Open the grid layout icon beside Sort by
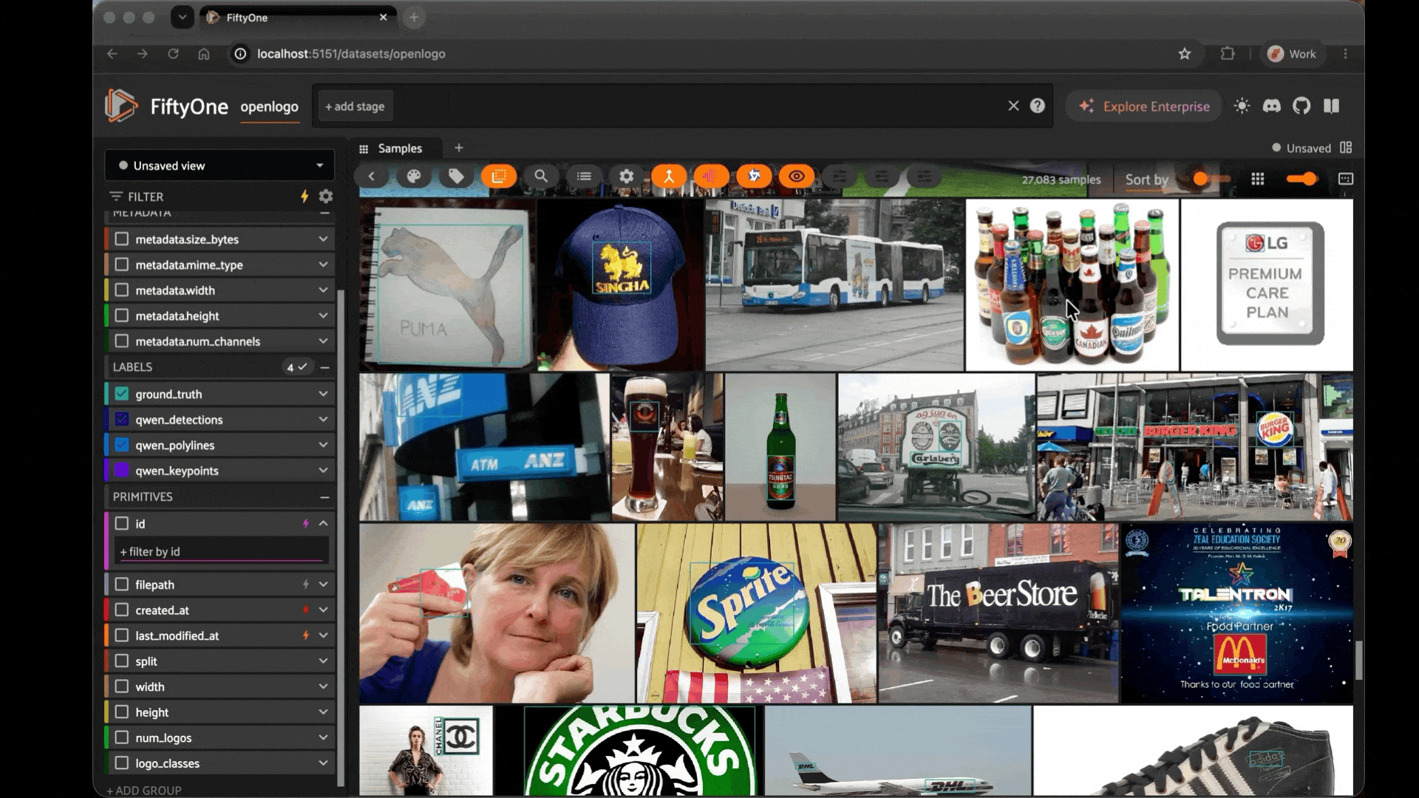The image size is (1419, 798). pyautogui.click(x=1258, y=179)
